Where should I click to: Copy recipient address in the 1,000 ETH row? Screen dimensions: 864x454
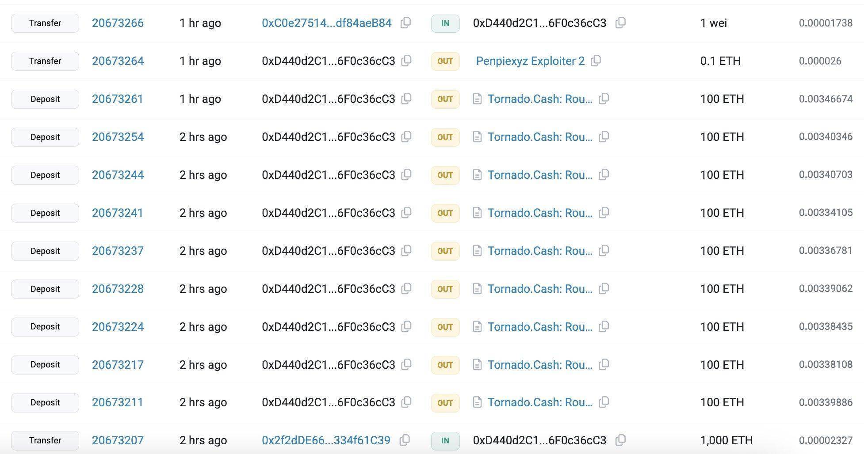[x=620, y=440]
